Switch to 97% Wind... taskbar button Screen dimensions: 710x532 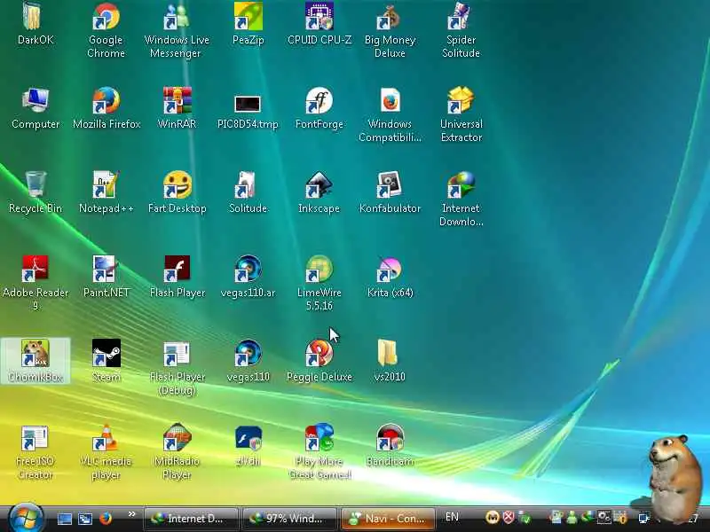pyautogui.click(x=290, y=519)
